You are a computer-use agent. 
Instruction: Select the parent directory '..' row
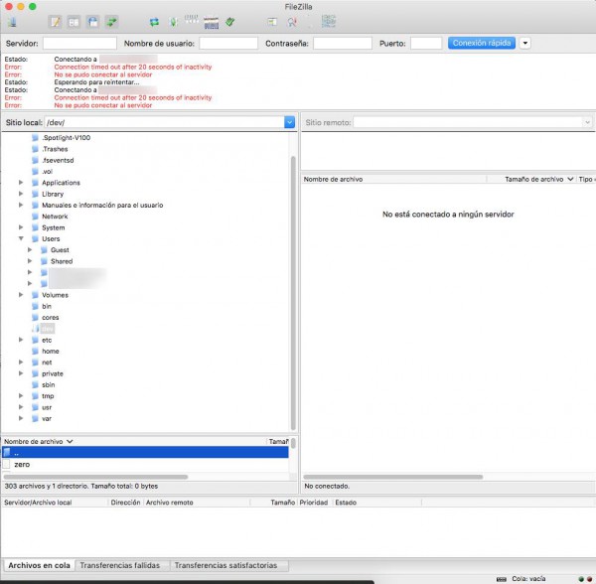pyautogui.click(x=145, y=452)
